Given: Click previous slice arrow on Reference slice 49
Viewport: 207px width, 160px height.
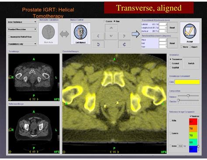Looking at the screenshot, I should (30, 152).
